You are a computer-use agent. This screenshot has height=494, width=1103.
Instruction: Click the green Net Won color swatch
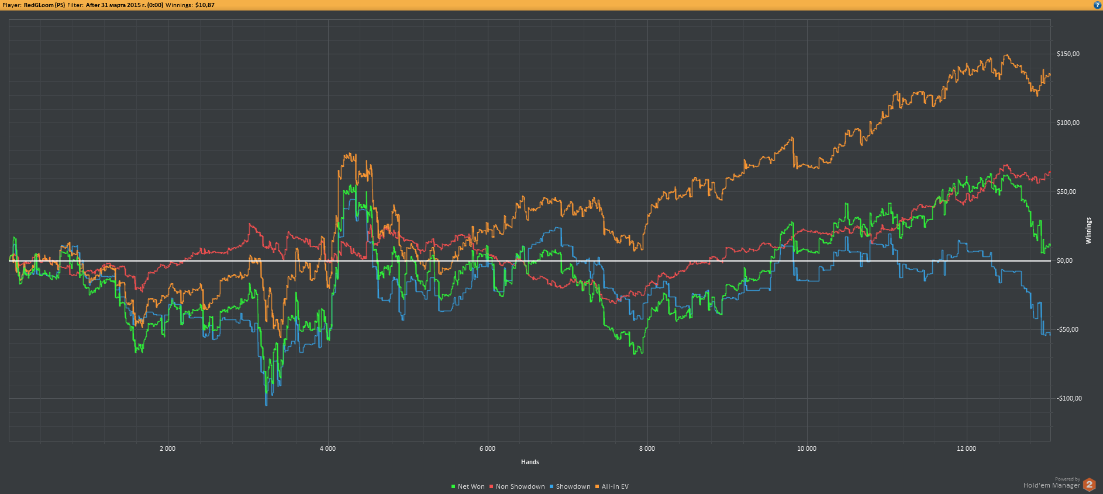pos(453,486)
